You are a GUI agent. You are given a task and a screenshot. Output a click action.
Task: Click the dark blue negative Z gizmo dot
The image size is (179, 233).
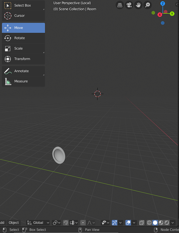(x=163, y=23)
